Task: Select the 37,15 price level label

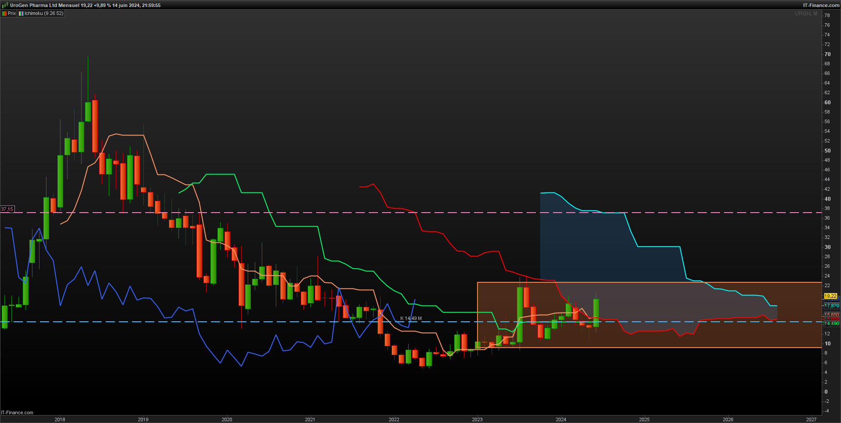Action: (7, 210)
